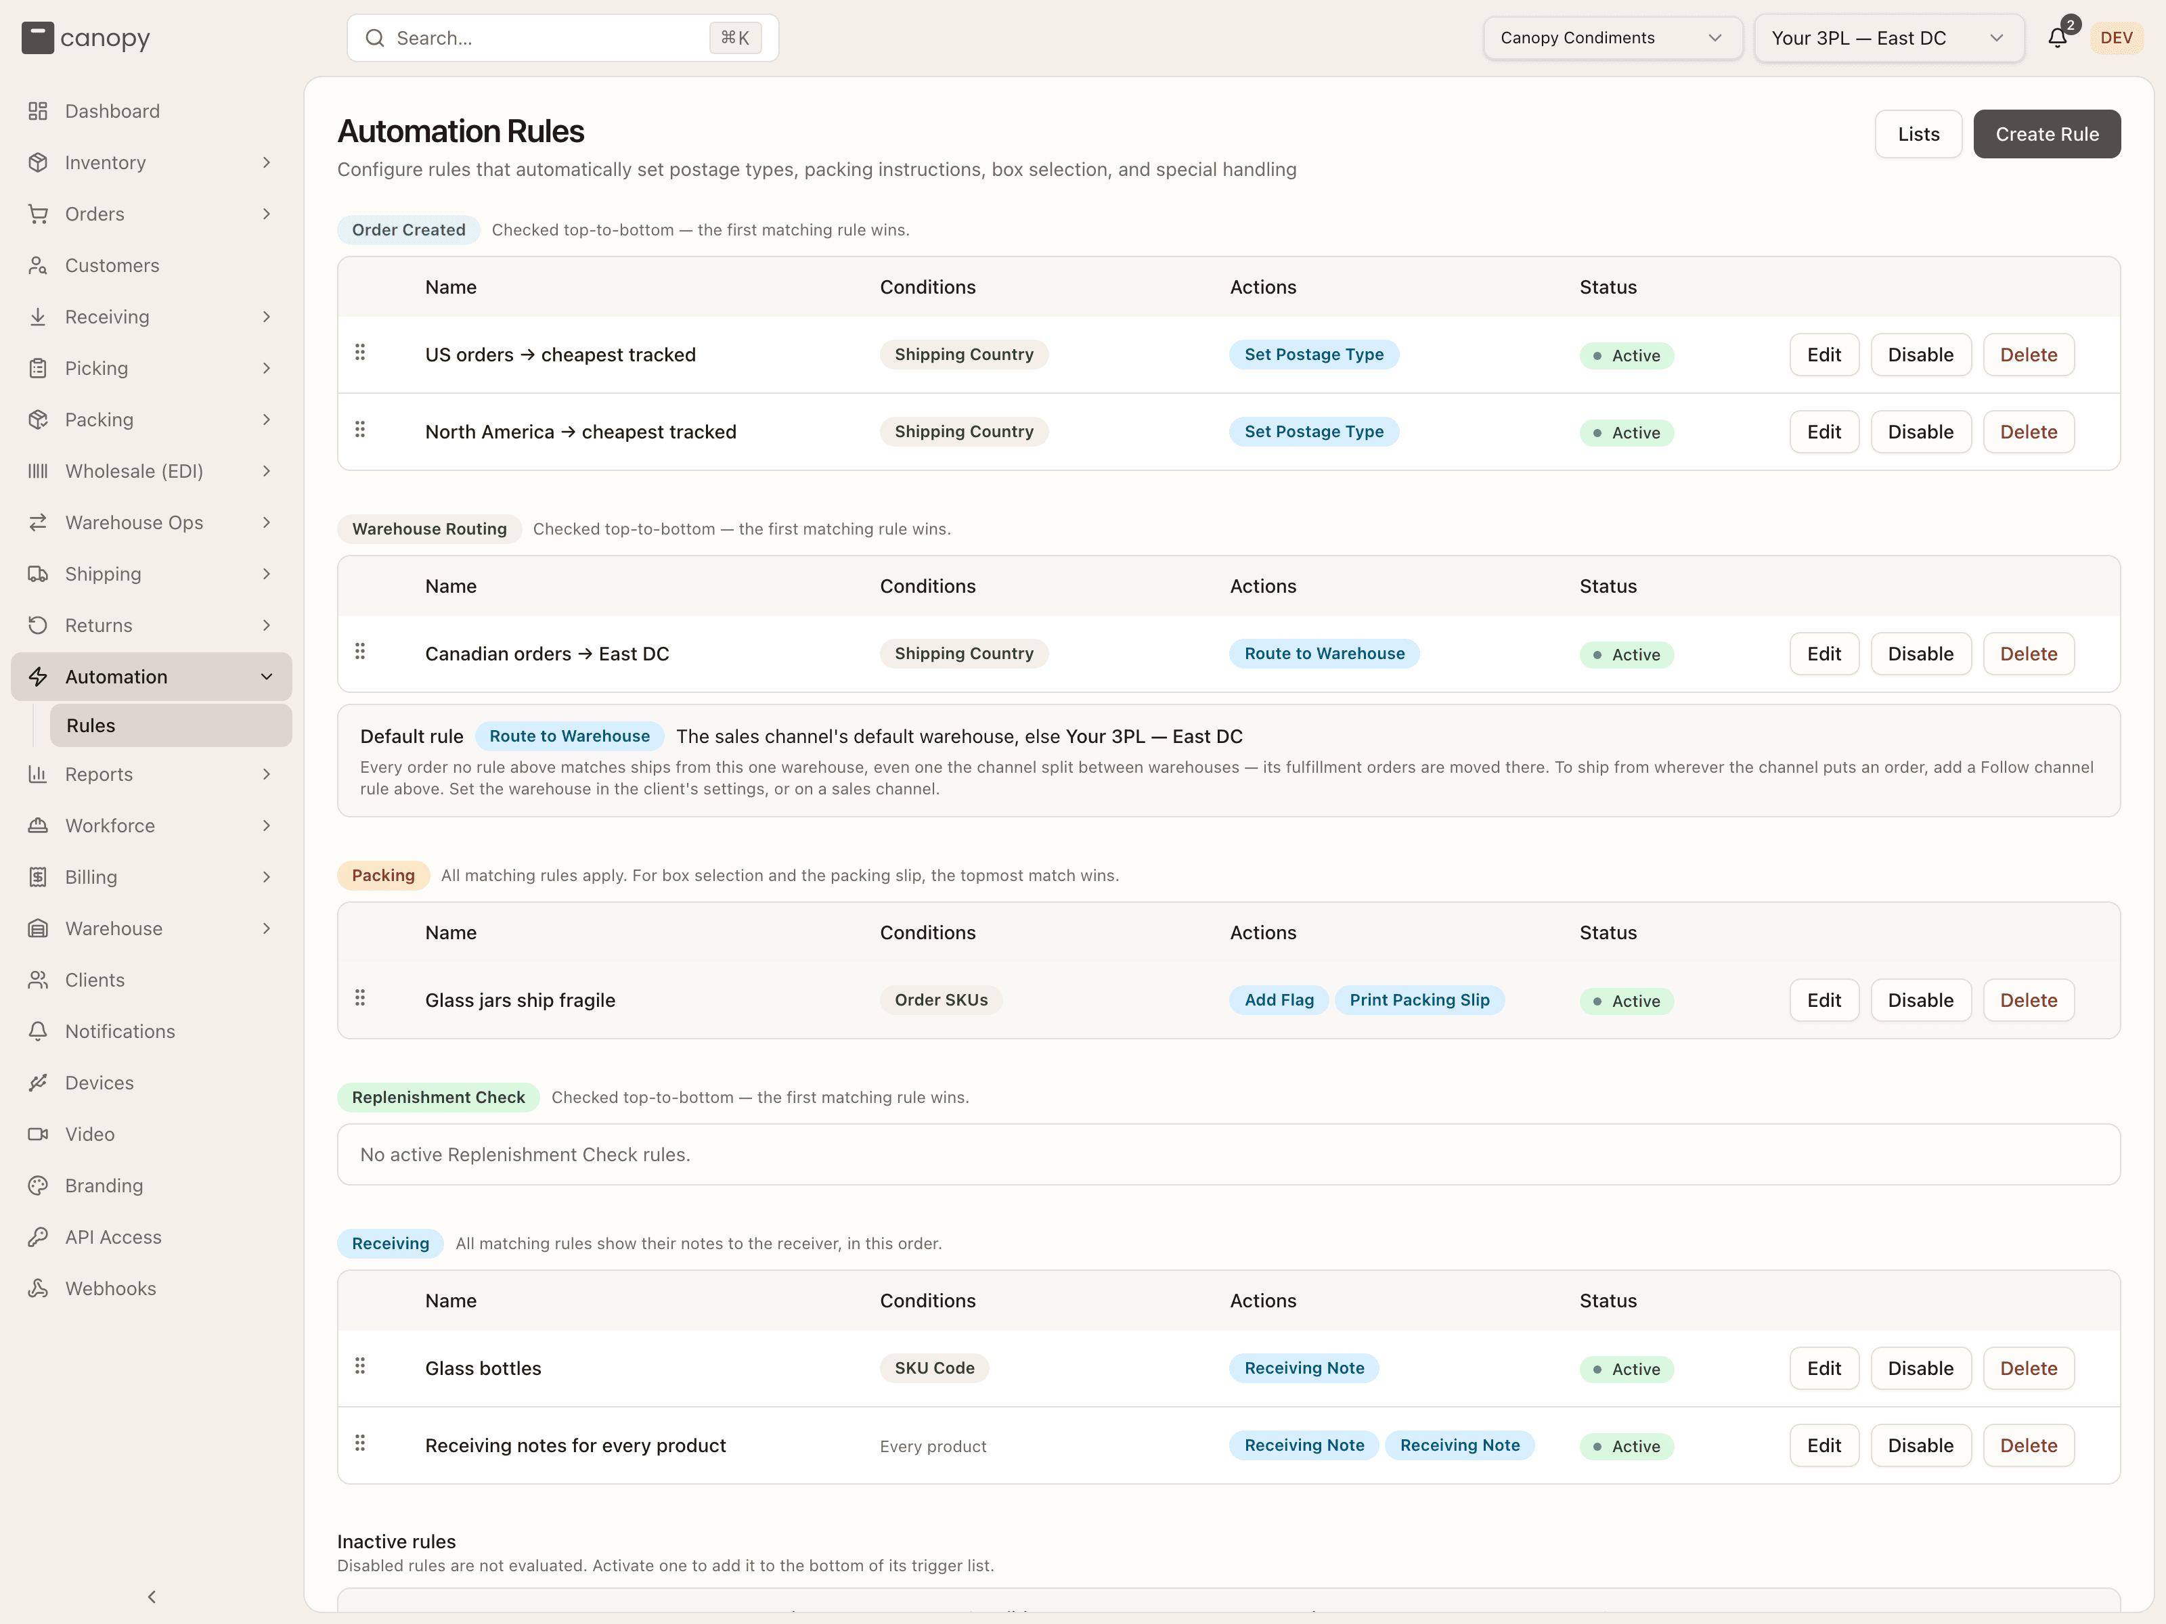Click the Order SKUs condition tag
The height and width of the screenshot is (1624, 2166).
pos(941,999)
